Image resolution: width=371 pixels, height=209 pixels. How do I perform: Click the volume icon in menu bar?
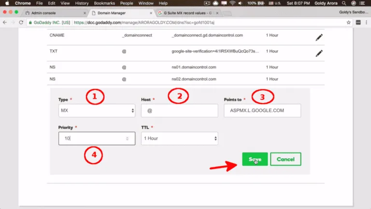pos(241,3)
